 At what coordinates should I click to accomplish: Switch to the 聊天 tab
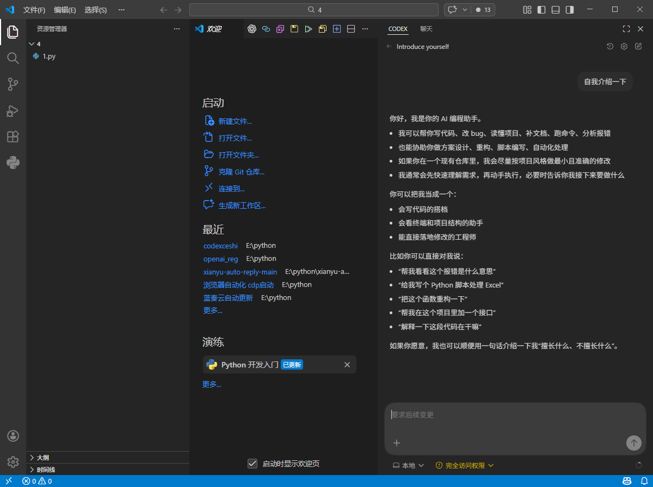[426, 29]
